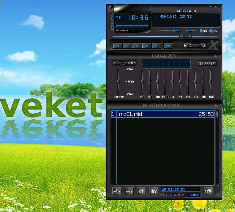Adjust the 310 Hz equalizer band slider
This screenshot has height=212, width=235.
157,82
